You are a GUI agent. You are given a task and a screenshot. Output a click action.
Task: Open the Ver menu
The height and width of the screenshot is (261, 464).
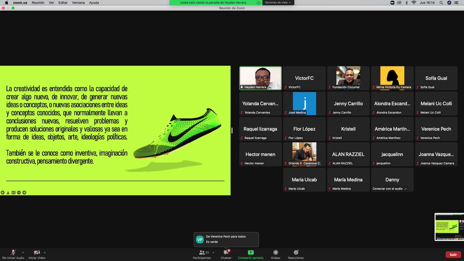point(51,3)
